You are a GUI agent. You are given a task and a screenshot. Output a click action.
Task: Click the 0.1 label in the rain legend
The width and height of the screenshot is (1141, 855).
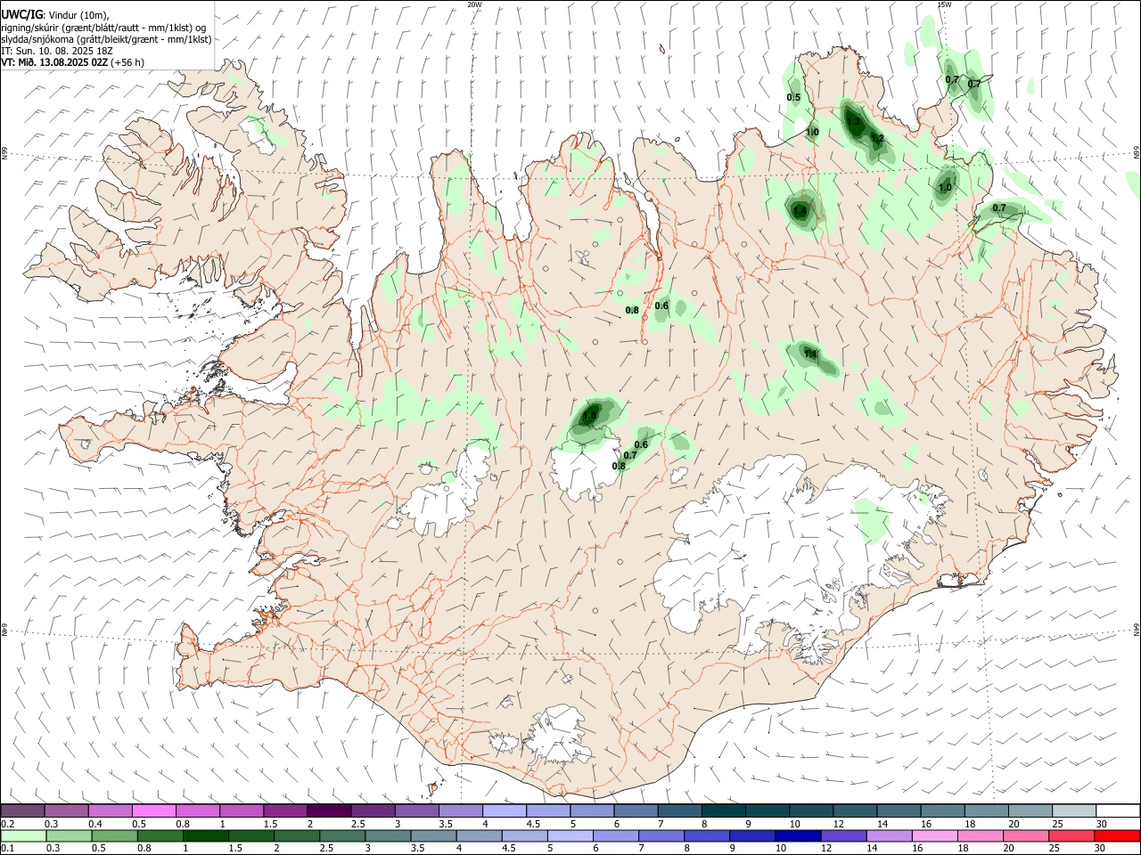pyautogui.click(x=7, y=849)
